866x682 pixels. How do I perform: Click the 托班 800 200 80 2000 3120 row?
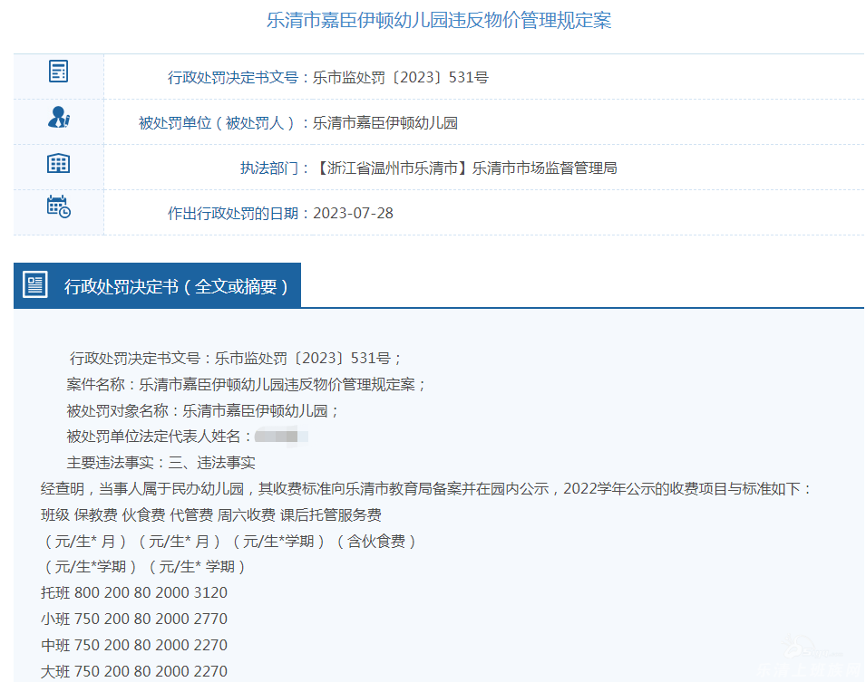click(134, 592)
